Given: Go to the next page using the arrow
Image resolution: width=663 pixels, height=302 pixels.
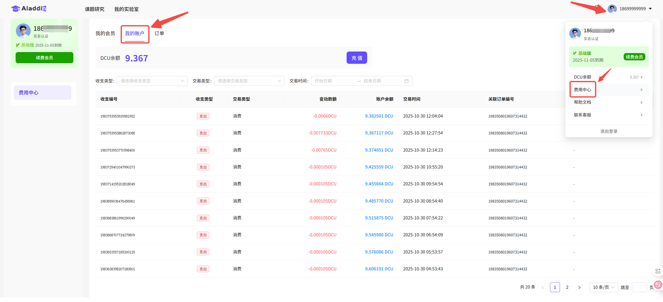Looking at the screenshot, I should coord(579,287).
